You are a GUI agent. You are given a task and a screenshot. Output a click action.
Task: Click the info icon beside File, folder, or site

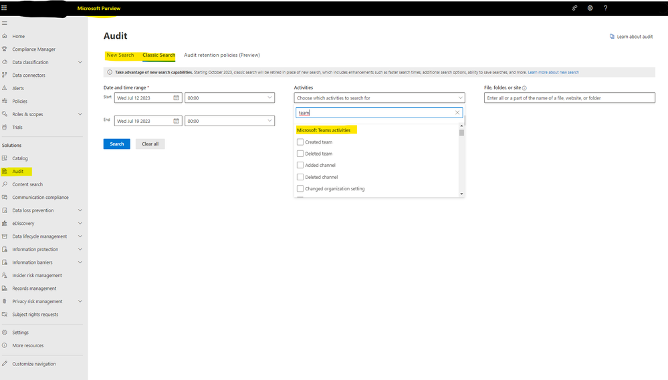524,88
